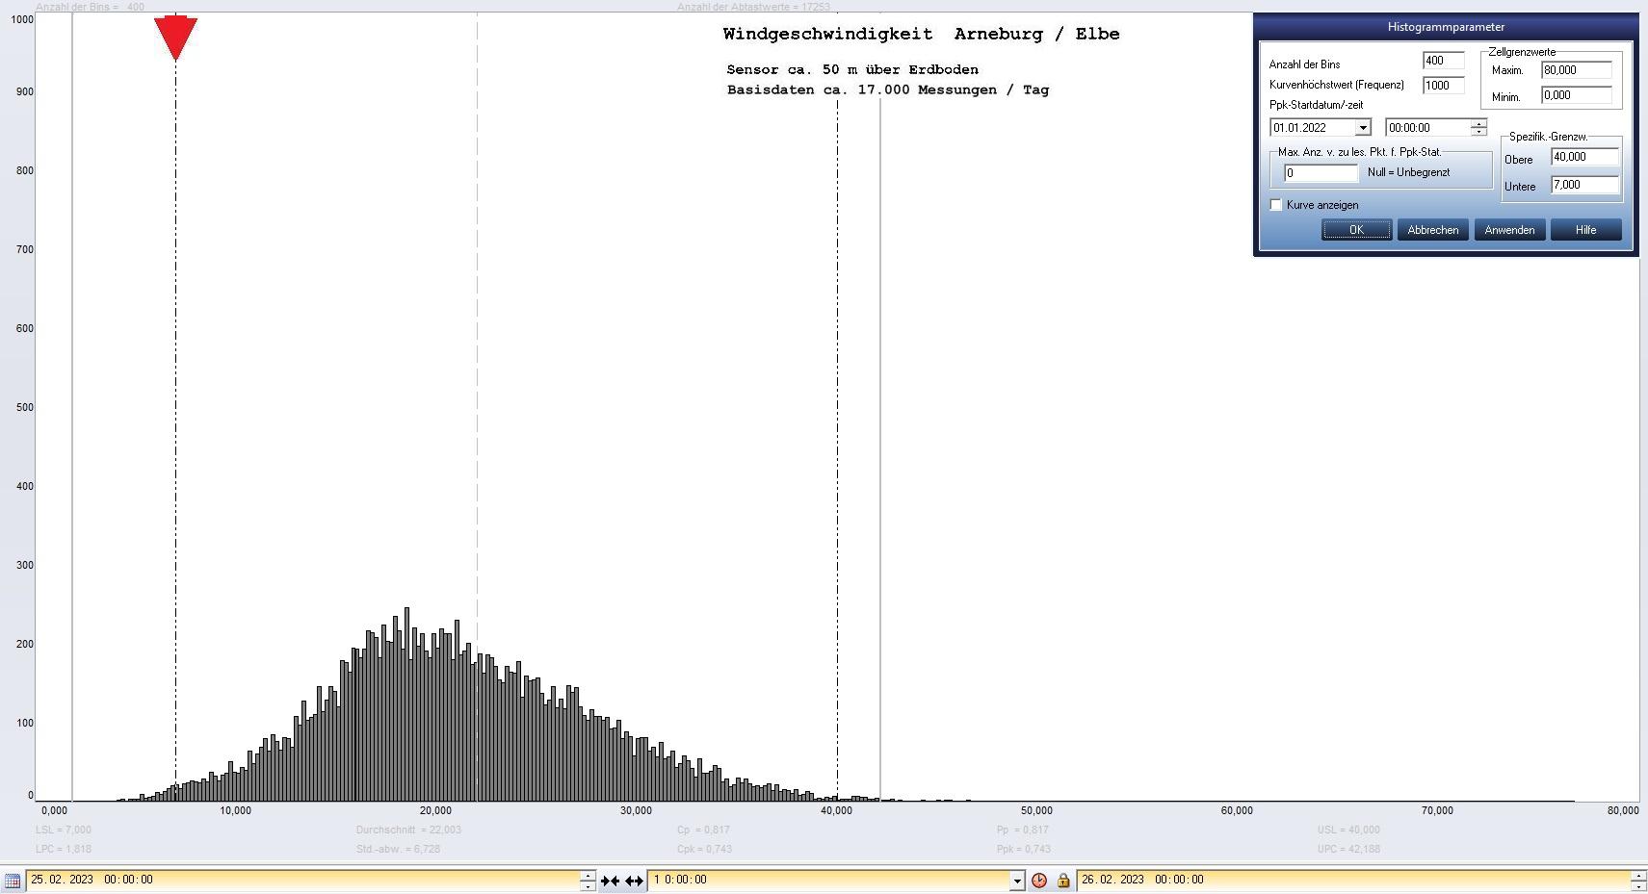Click the Max. Anz. Ppk-Stat. field showing 0
1648x894 pixels.
click(x=1321, y=173)
